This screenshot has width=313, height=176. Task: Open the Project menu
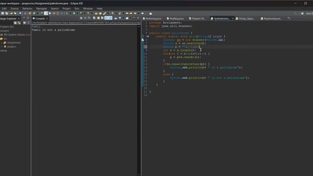click(67, 9)
